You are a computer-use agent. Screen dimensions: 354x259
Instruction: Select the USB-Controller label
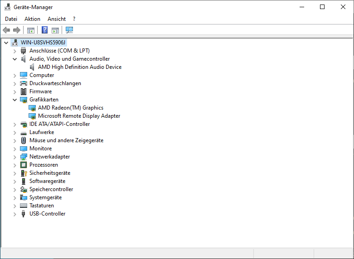tap(48, 214)
